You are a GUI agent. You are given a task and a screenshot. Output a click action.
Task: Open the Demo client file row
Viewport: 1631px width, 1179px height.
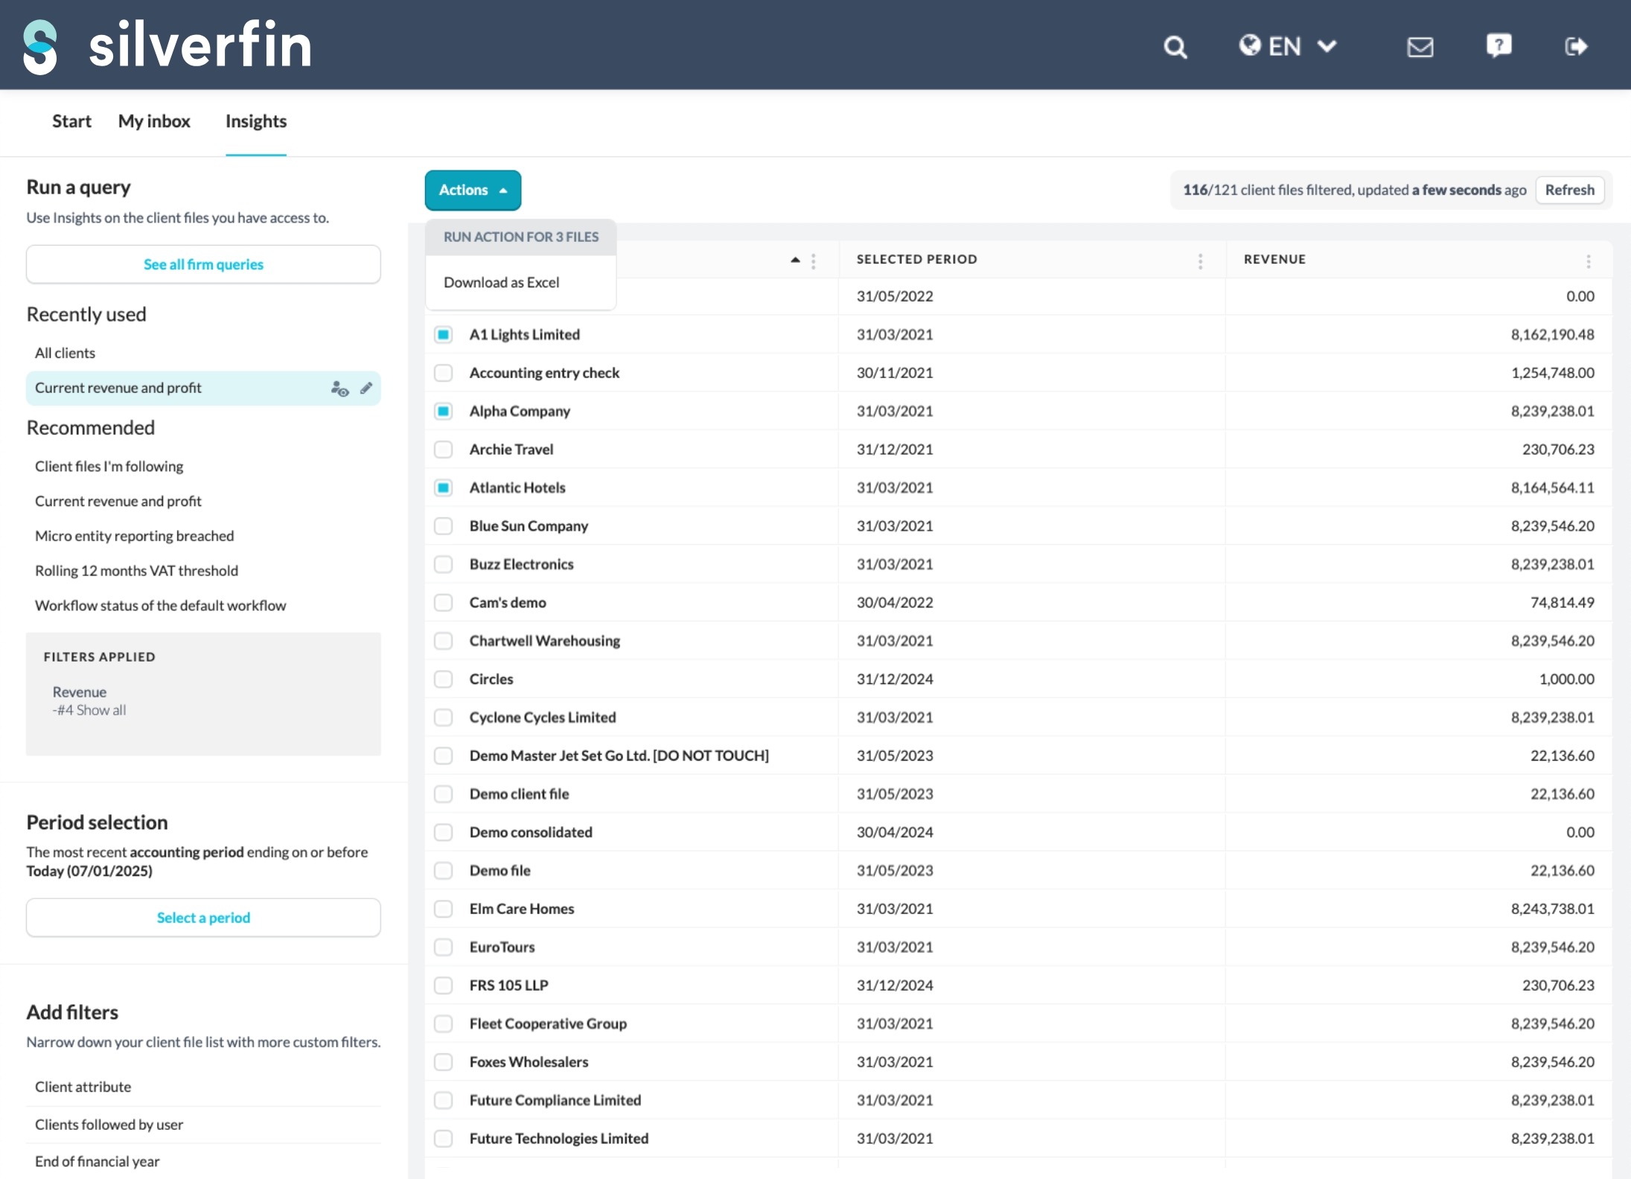[x=519, y=794]
